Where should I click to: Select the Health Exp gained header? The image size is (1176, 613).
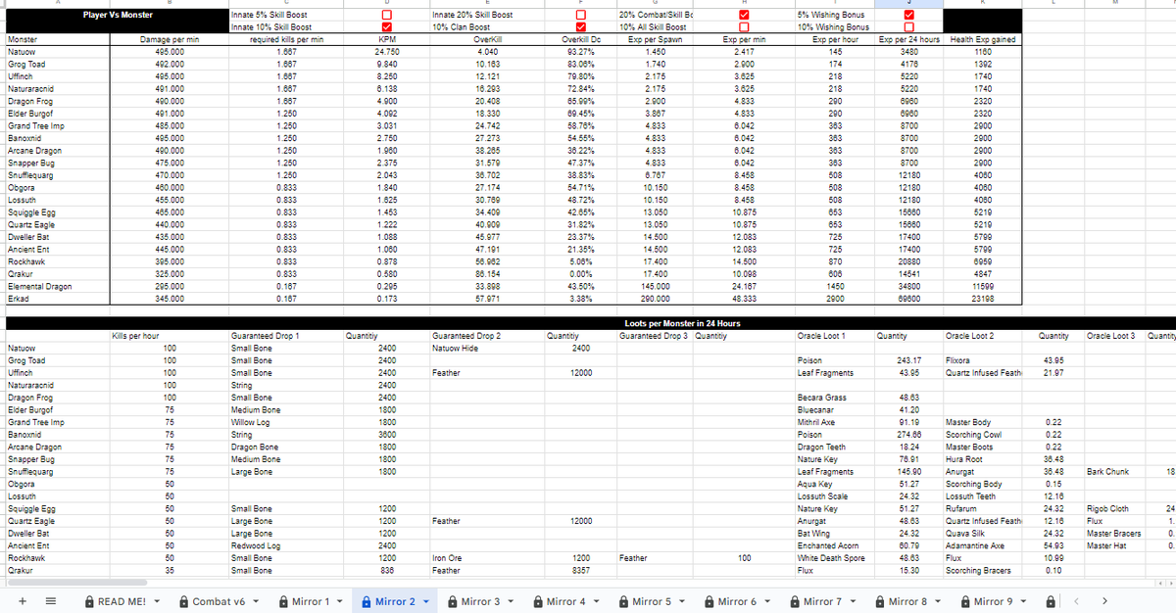click(983, 40)
